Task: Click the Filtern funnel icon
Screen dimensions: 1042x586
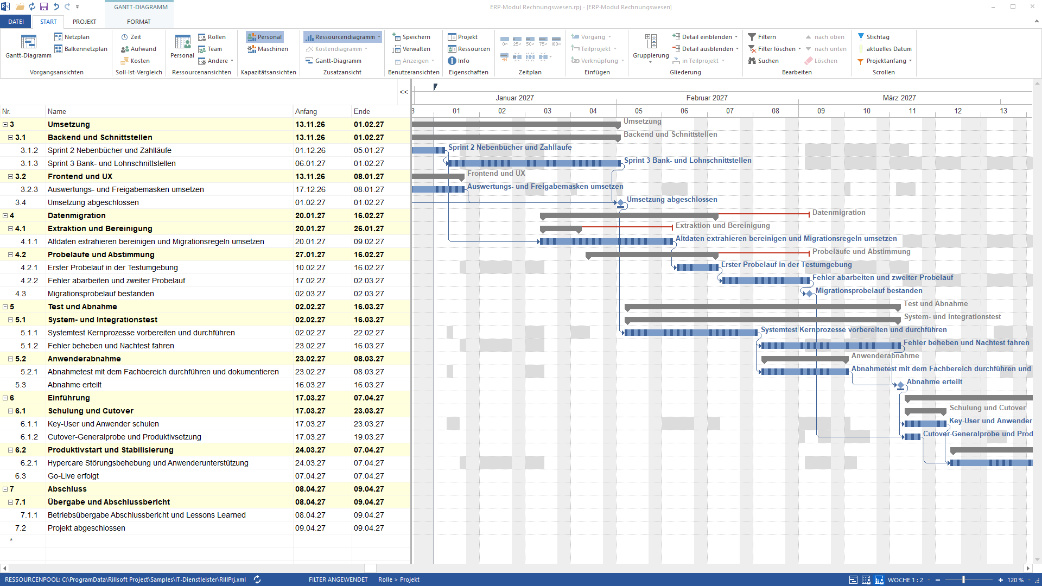Action: [x=752, y=37]
